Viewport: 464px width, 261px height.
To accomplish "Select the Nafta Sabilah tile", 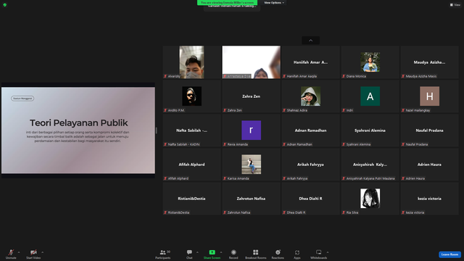I will (191, 130).
